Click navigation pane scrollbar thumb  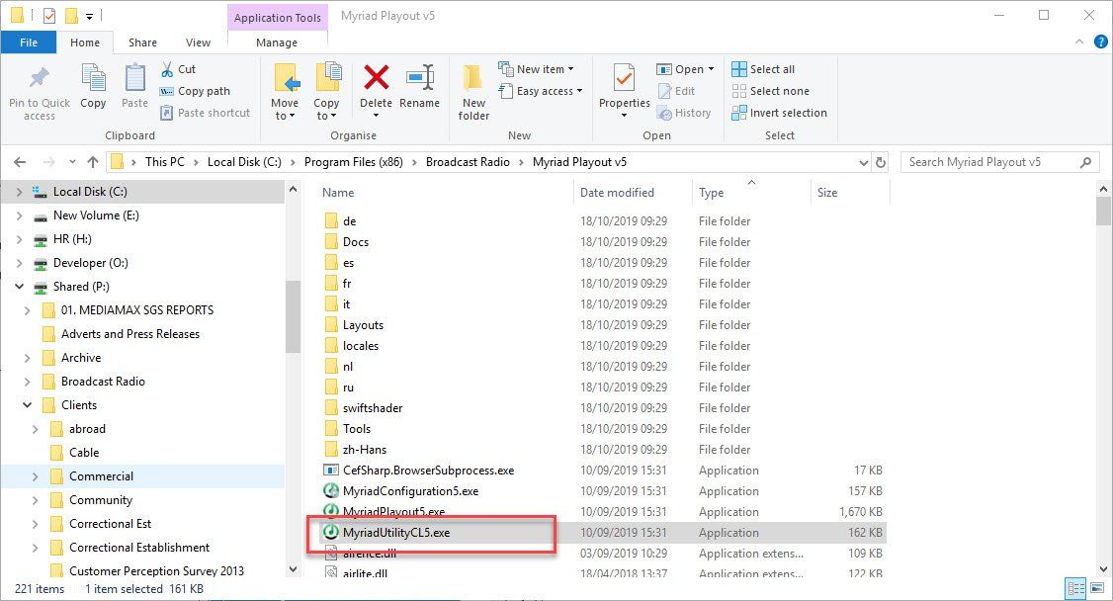(294, 316)
